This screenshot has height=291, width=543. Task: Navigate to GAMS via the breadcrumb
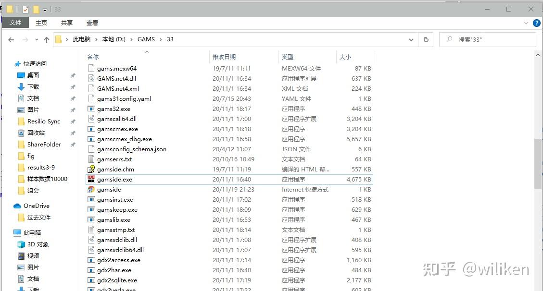pos(146,39)
